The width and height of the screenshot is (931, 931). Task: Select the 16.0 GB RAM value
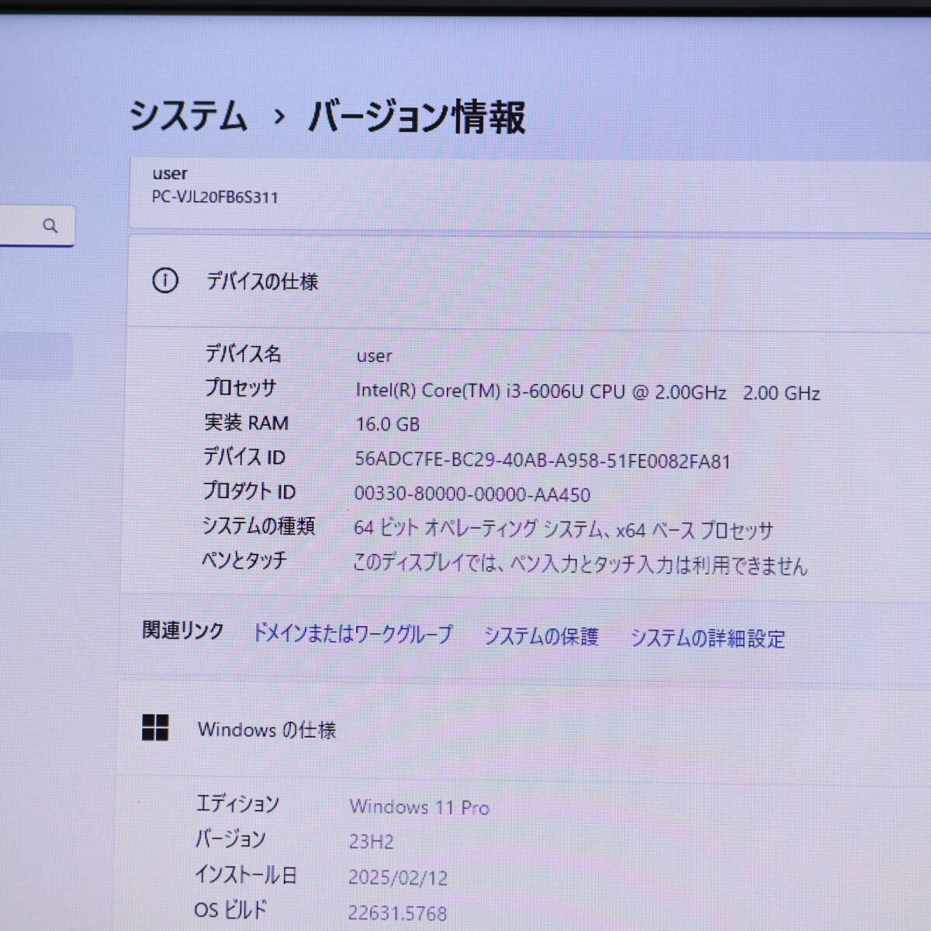click(387, 424)
